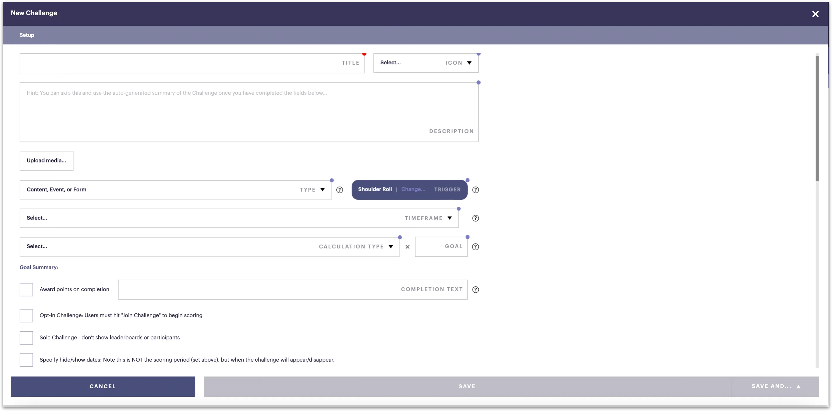Enable Award points on completion checkbox
The image size is (832, 411).
[x=26, y=290]
